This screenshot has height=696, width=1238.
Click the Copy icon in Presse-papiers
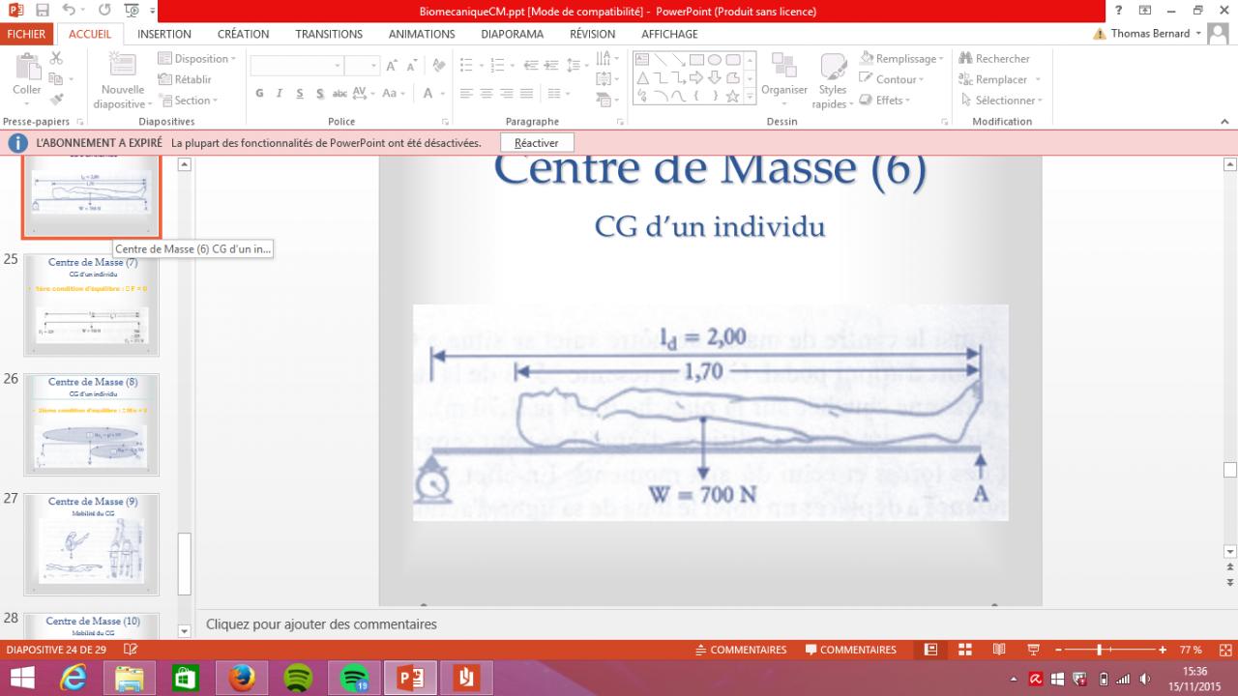(56, 79)
